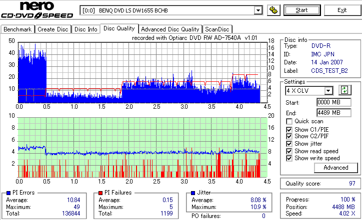Click the drive options icon next to Start
This screenshot has height=220, width=362.
273,10
